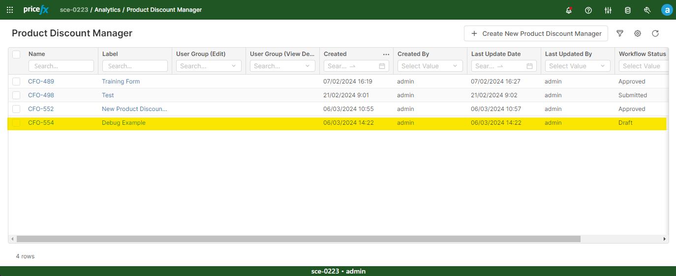
Task: Focus the Label search field
Action: click(x=135, y=66)
